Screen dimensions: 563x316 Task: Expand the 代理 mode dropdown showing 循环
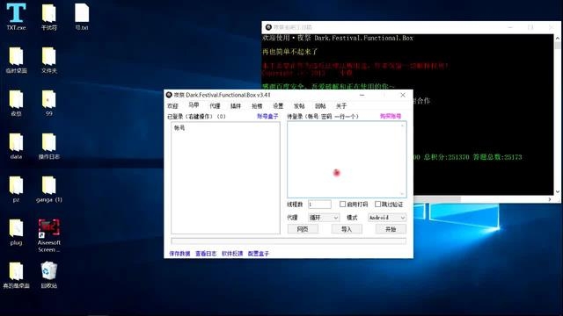point(324,218)
